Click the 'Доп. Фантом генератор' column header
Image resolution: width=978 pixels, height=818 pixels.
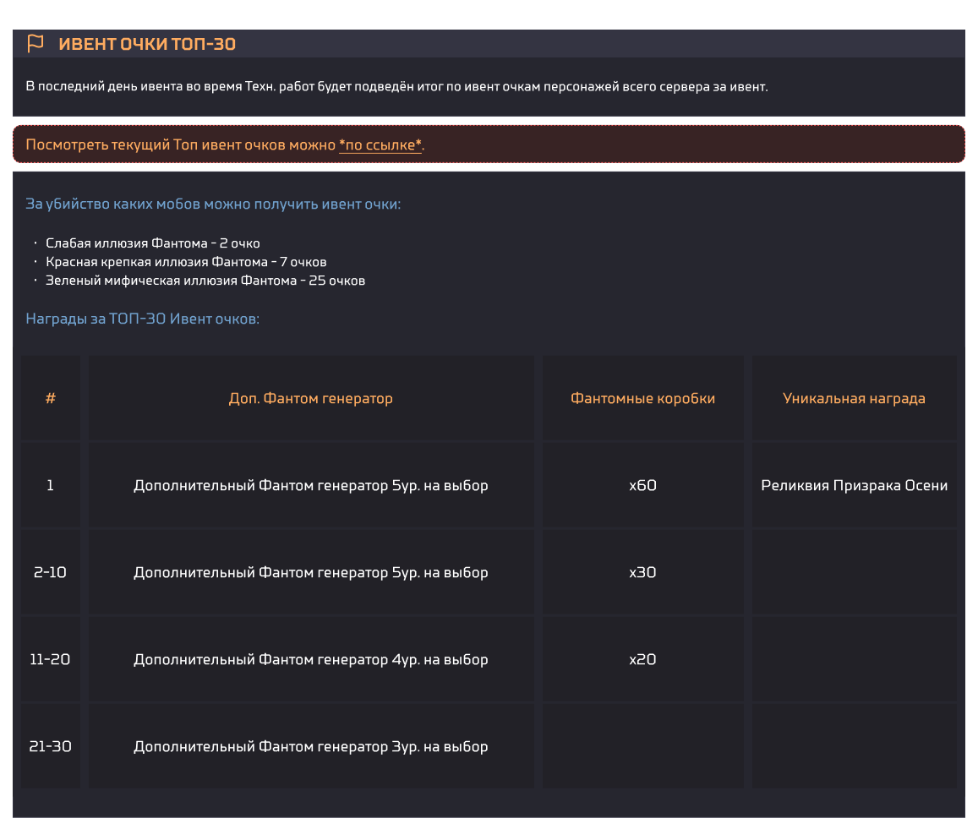[310, 399]
